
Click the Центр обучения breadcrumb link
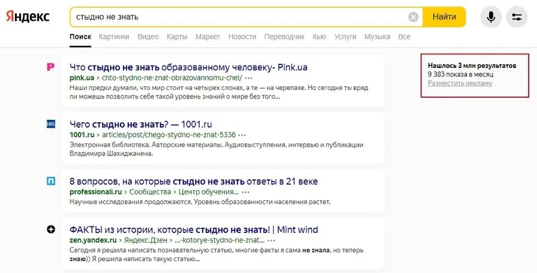[x=209, y=192]
